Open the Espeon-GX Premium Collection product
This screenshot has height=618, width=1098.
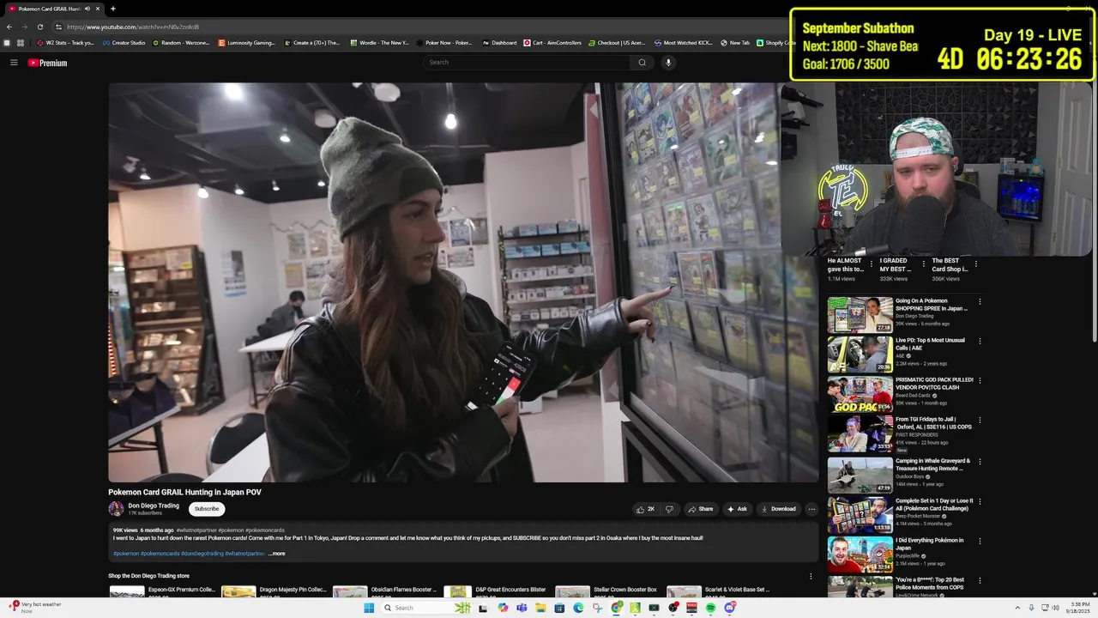pos(163,591)
